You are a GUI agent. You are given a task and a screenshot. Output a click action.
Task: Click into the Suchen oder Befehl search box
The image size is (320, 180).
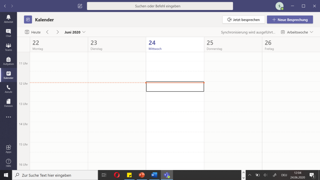coord(160,6)
